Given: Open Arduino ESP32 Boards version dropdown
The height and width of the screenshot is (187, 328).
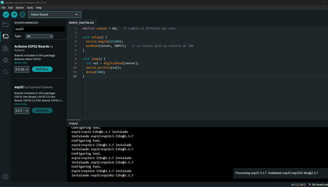Looking at the screenshot, I should coord(22,69).
